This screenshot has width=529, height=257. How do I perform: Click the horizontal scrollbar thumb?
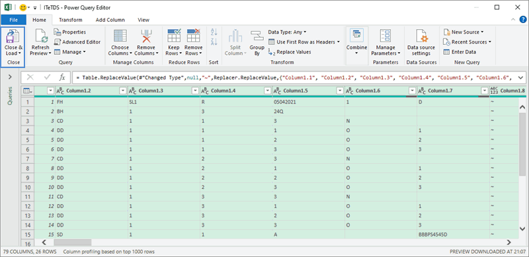pos(73,242)
